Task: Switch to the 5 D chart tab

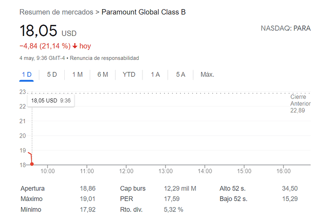Action: 52,75
